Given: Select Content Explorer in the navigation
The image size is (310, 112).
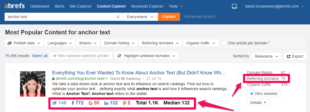Looking at the screenshot, I should [x=111, y=6].
